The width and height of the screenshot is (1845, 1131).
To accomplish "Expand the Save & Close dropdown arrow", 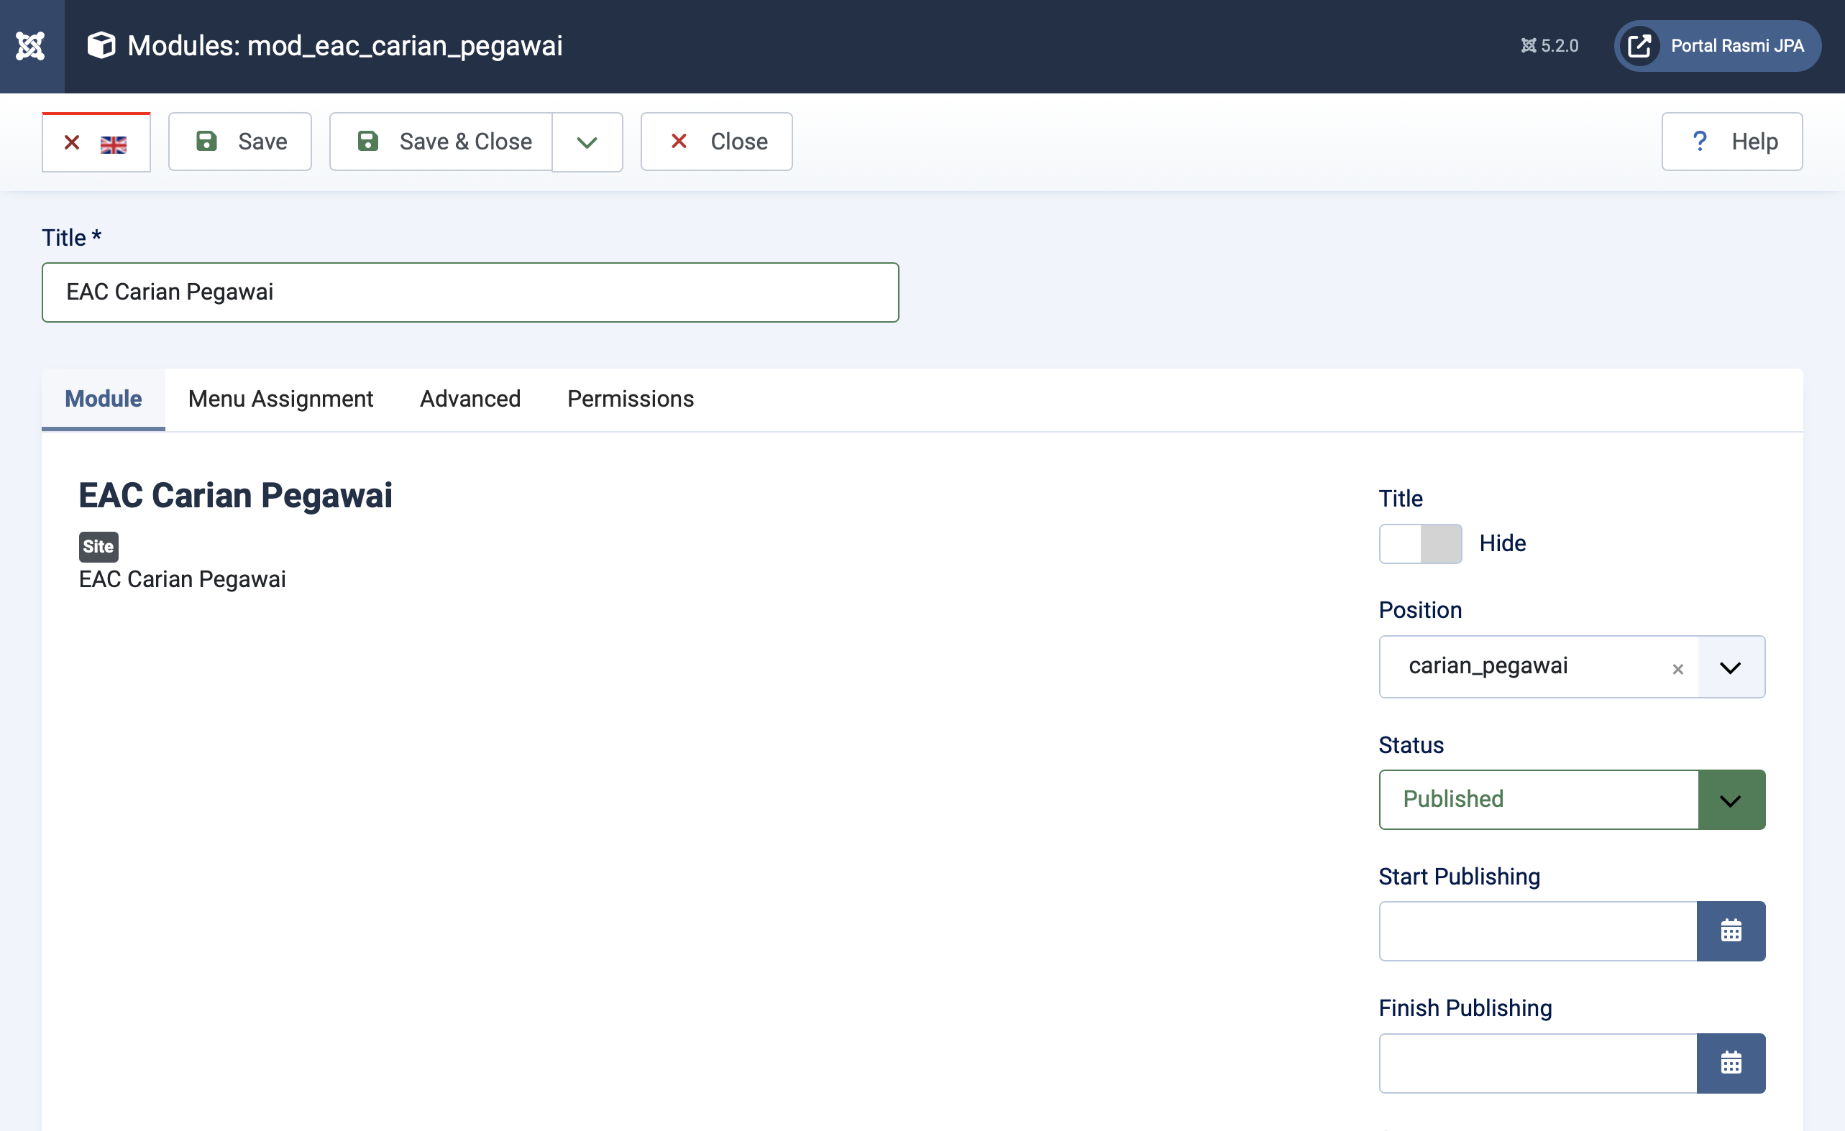I will [587, 142].
